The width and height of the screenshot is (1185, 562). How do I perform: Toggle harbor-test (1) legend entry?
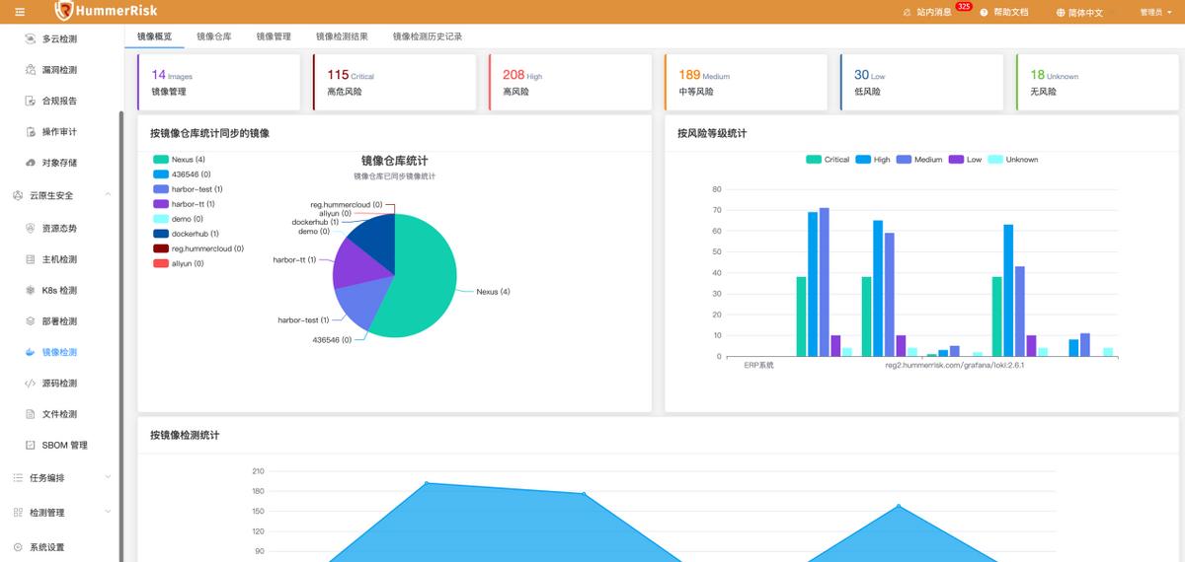[188, 189]
